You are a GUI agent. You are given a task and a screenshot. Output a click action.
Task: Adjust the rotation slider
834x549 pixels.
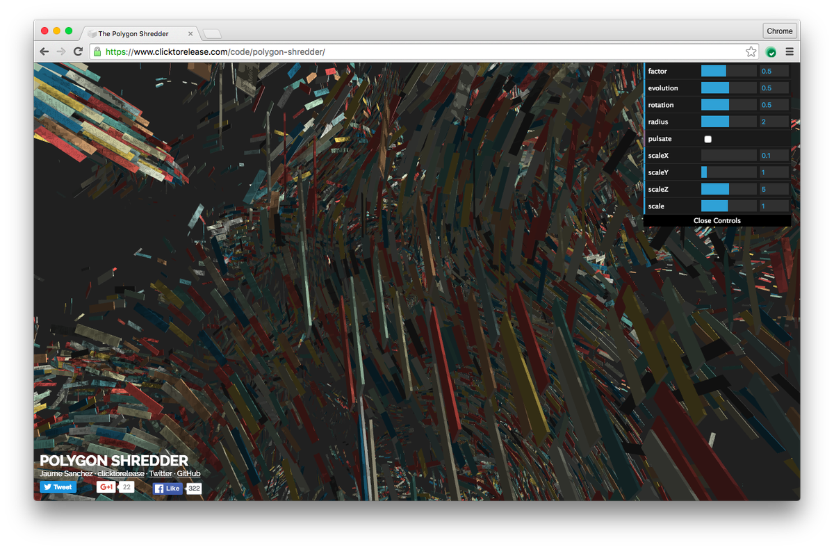click(728, 105)
